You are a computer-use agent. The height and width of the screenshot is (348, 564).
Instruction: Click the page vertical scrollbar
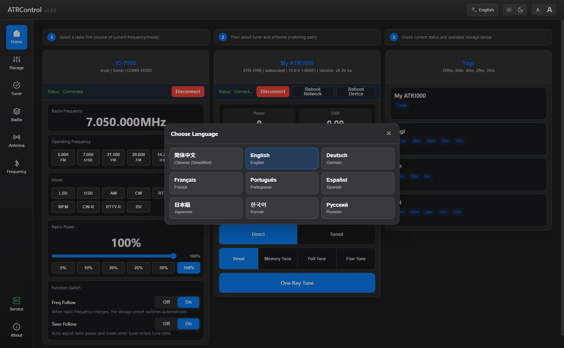click(562, 178)
